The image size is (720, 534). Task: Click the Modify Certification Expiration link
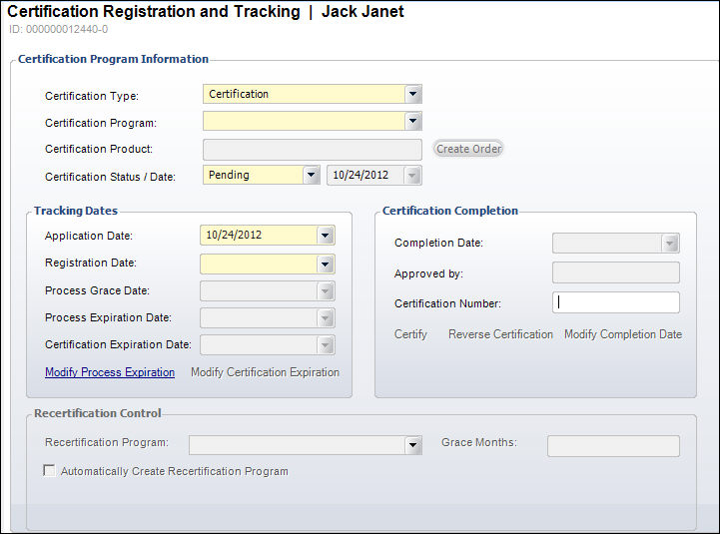click(x=265, y=372)
